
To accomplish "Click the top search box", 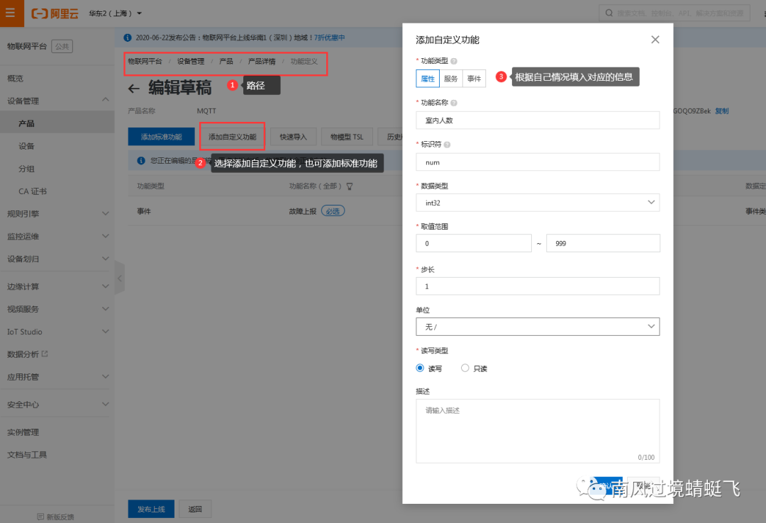I will click(675, 13).
